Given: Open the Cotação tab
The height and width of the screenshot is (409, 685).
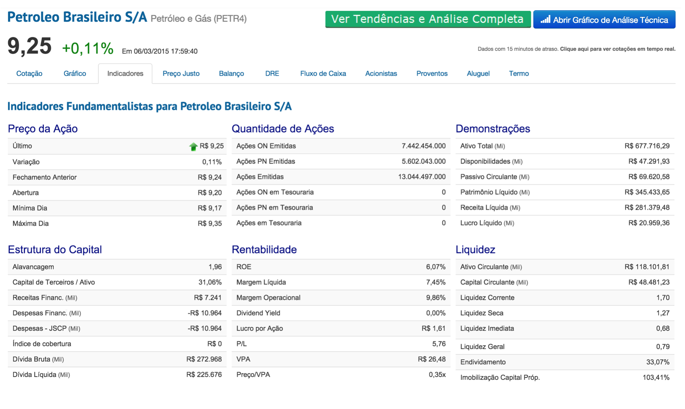Looking at the screenshot, I should point(29,73).
